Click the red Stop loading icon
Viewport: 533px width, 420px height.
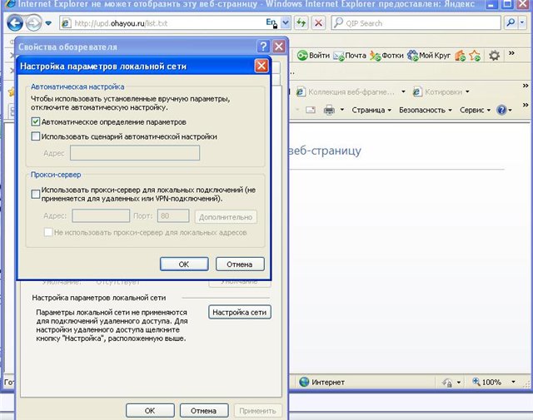317,23
